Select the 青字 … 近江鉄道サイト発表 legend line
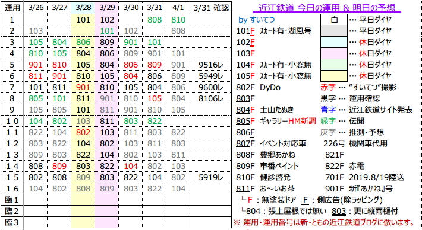 coord(366,110)
